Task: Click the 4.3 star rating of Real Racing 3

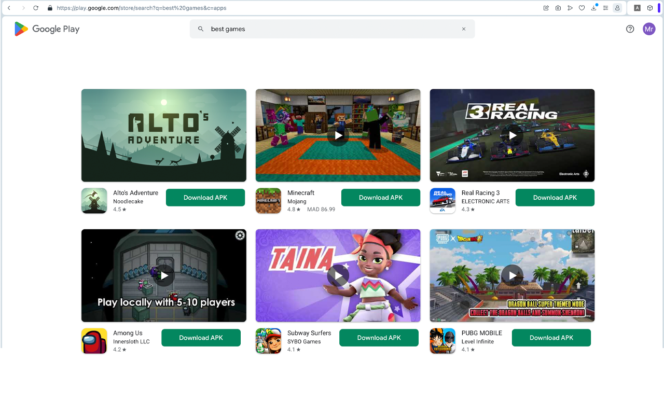Action: point(468,210)
